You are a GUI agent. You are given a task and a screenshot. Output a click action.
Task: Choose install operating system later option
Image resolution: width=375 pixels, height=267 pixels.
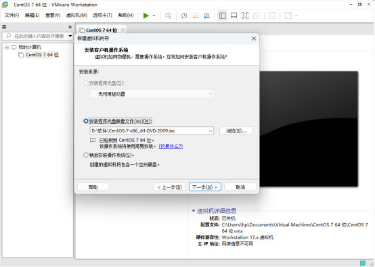[85, 155]
